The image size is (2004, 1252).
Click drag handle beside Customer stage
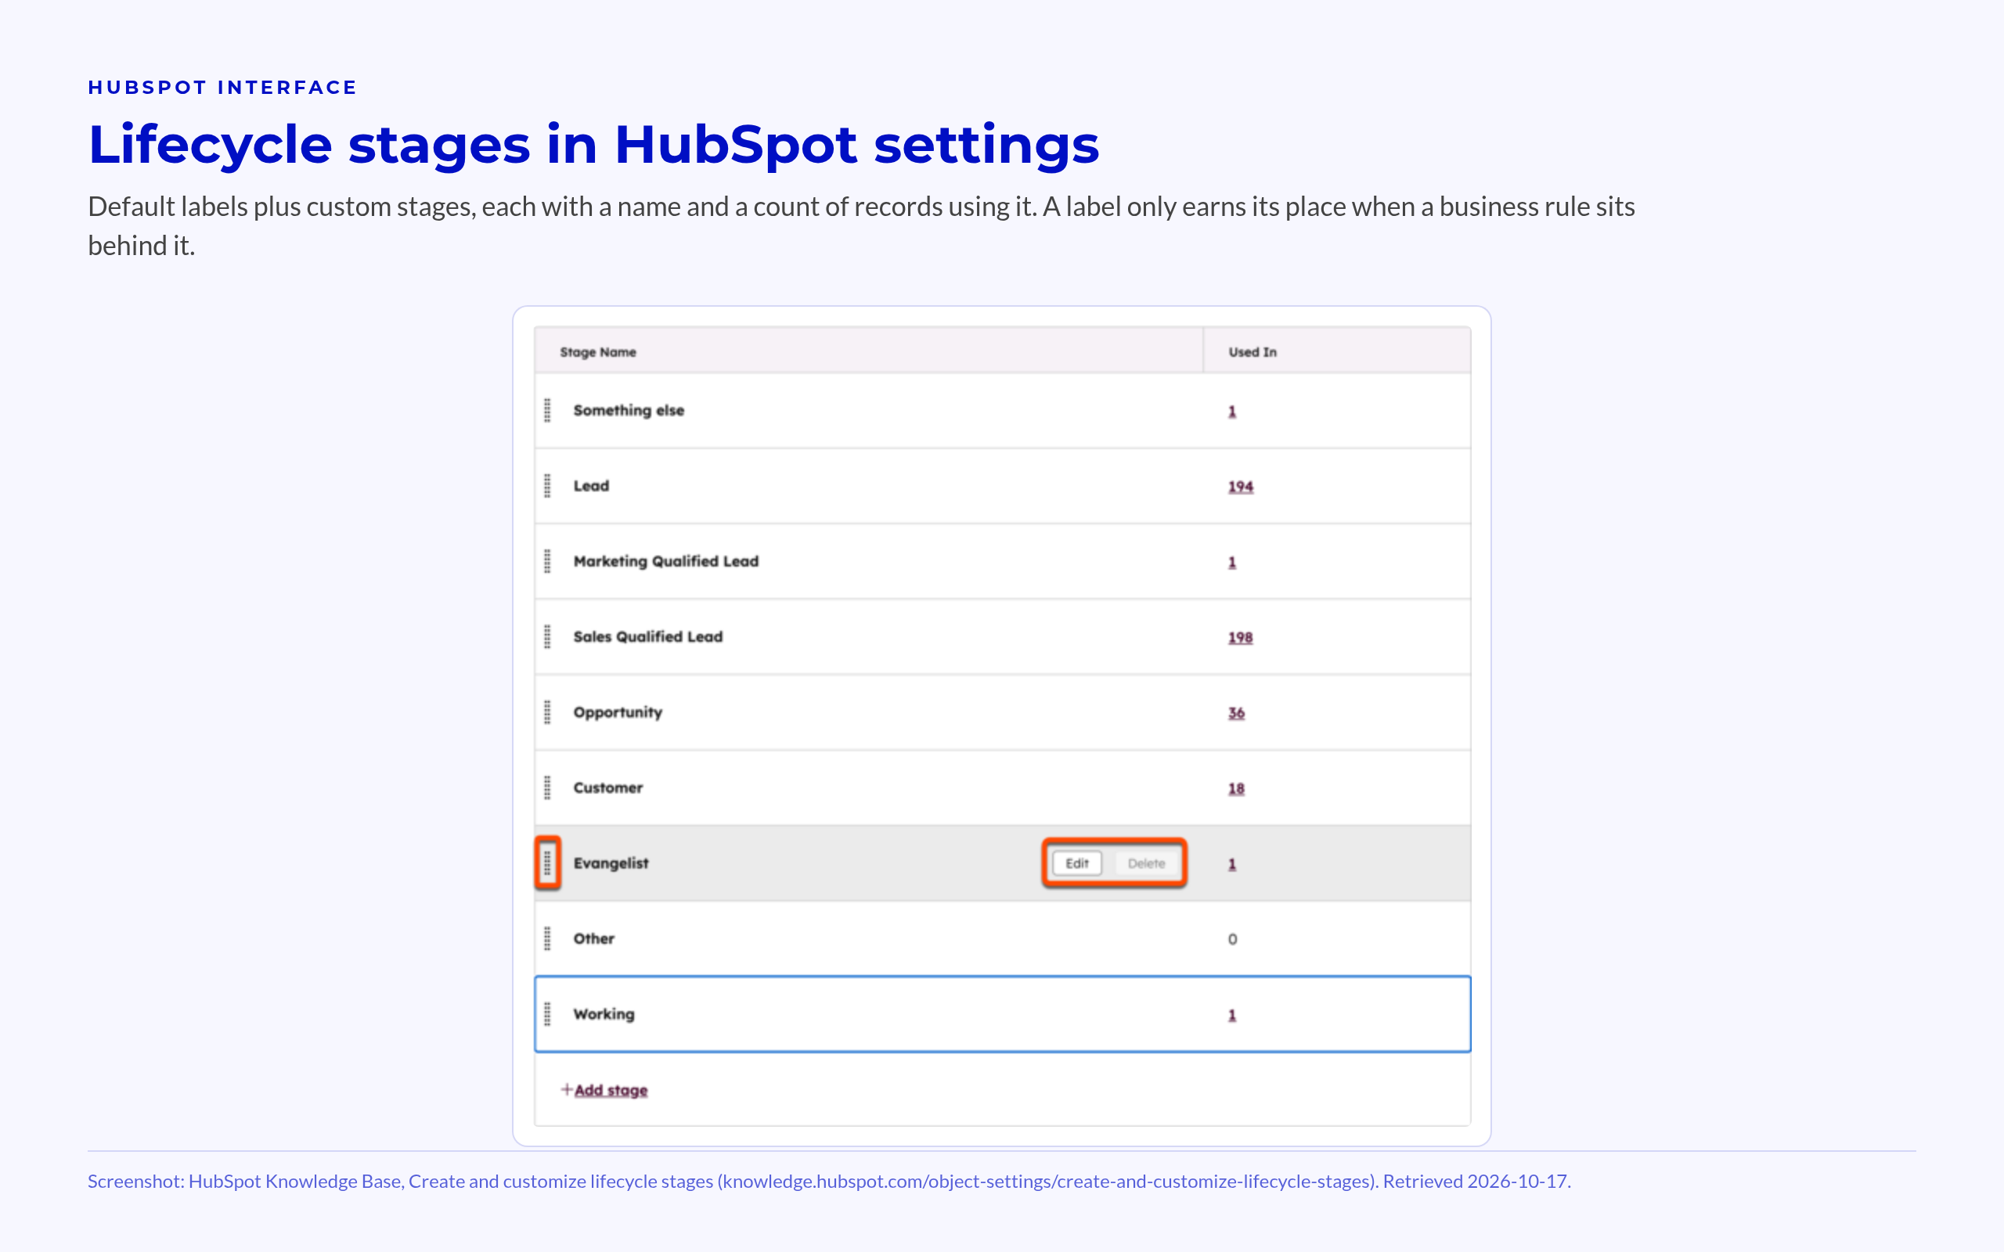(x=547, y=787)
